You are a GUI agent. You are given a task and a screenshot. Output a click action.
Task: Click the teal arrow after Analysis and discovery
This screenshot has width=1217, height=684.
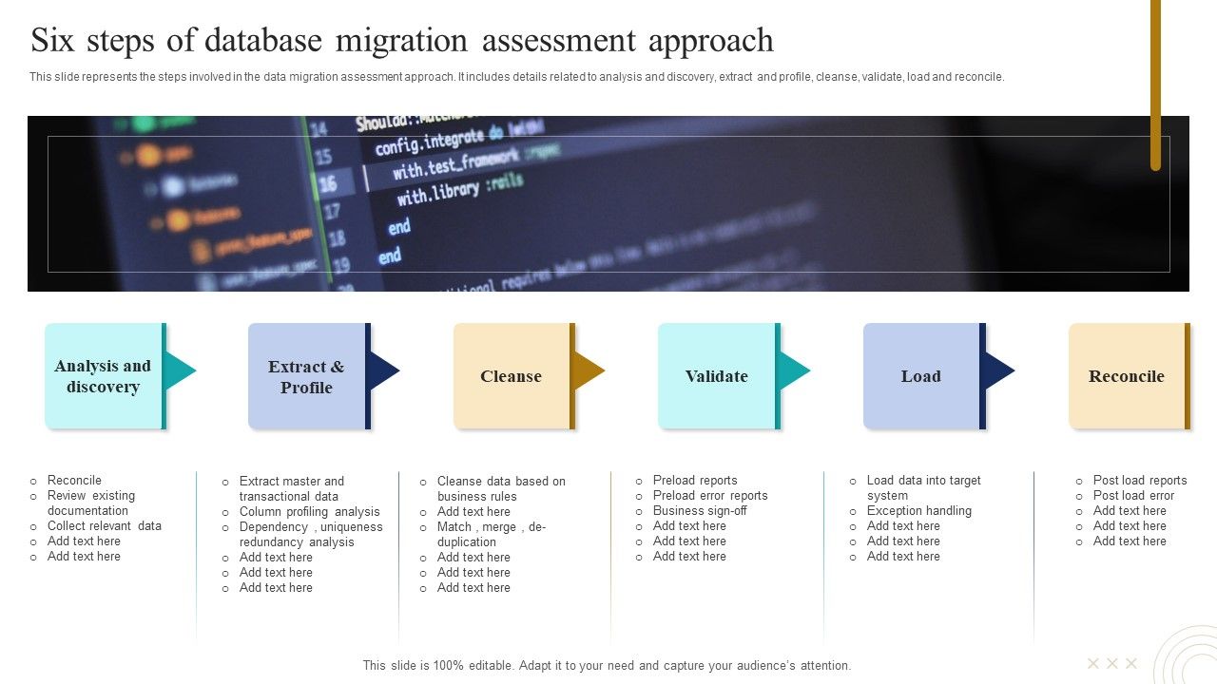[x=180, y=371]
